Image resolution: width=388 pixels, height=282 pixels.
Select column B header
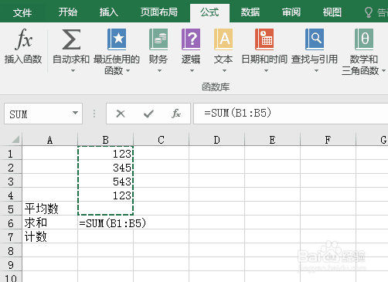(x=106, y=140)
